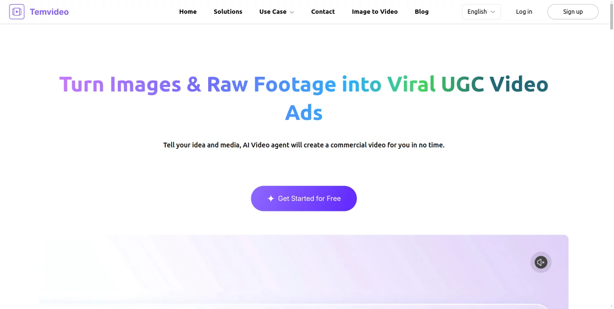Open the English language selector

coord(481,12)
